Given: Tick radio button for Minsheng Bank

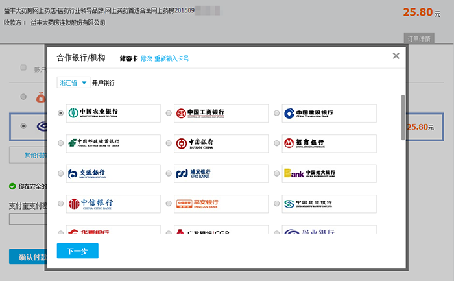Looking at the screenshot, I should (x=276, y=204).
